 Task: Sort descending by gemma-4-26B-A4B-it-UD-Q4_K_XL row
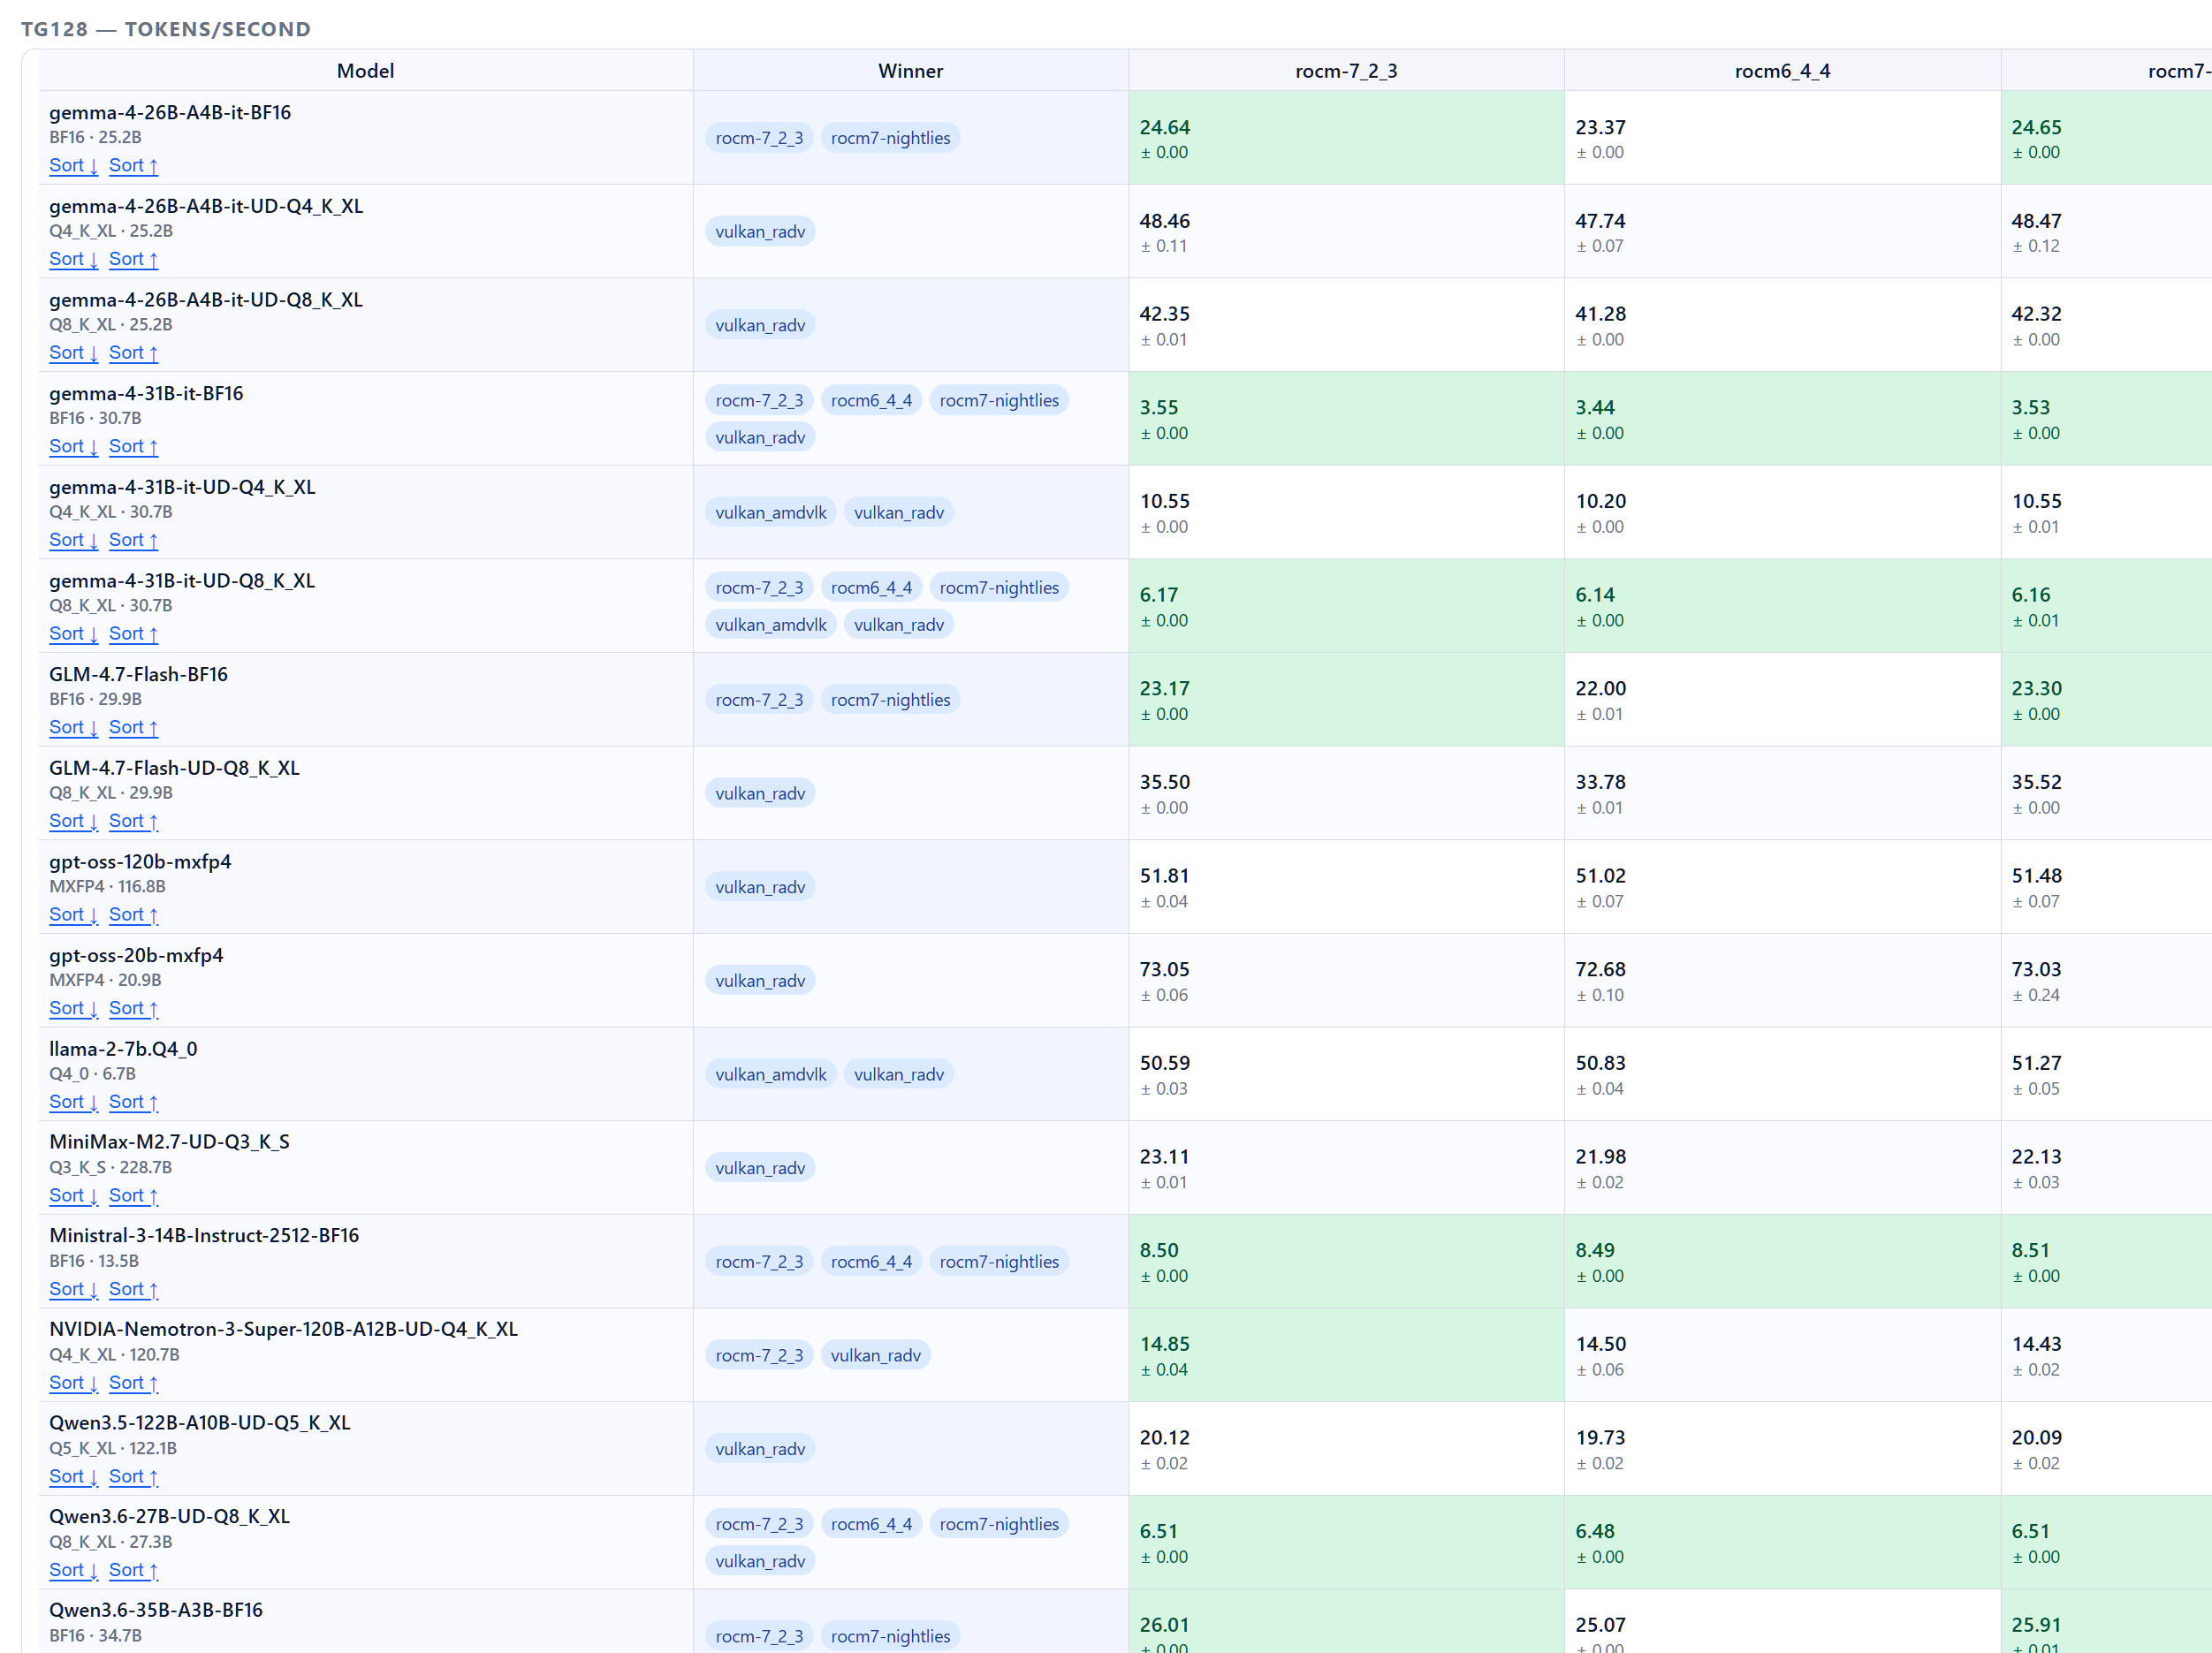pyautogui.click(x=73, y=259)
